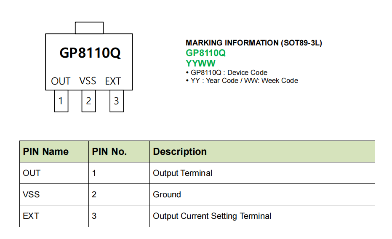Click pin 2 box on package diagram
The image size is (392, 239).
[x=88, y=101]
